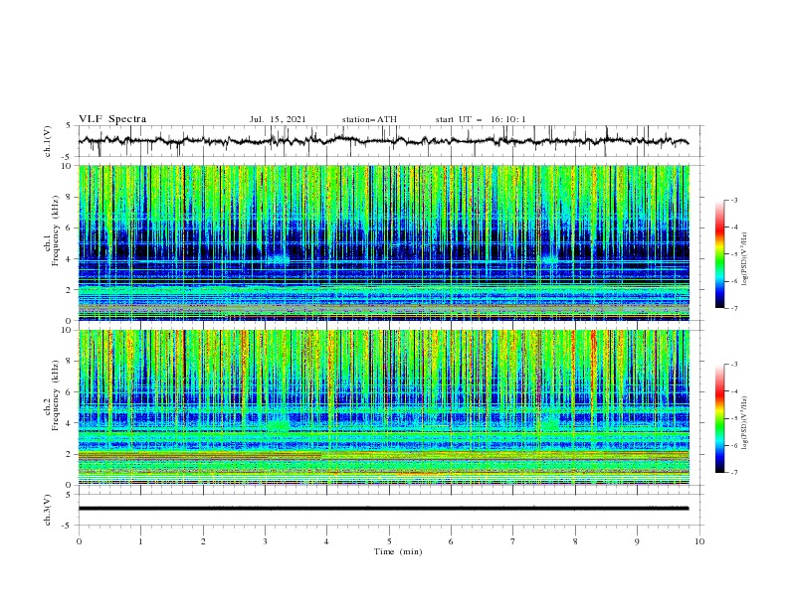
Task: Click the "station=ATH" header label
Action: (369, 119)
